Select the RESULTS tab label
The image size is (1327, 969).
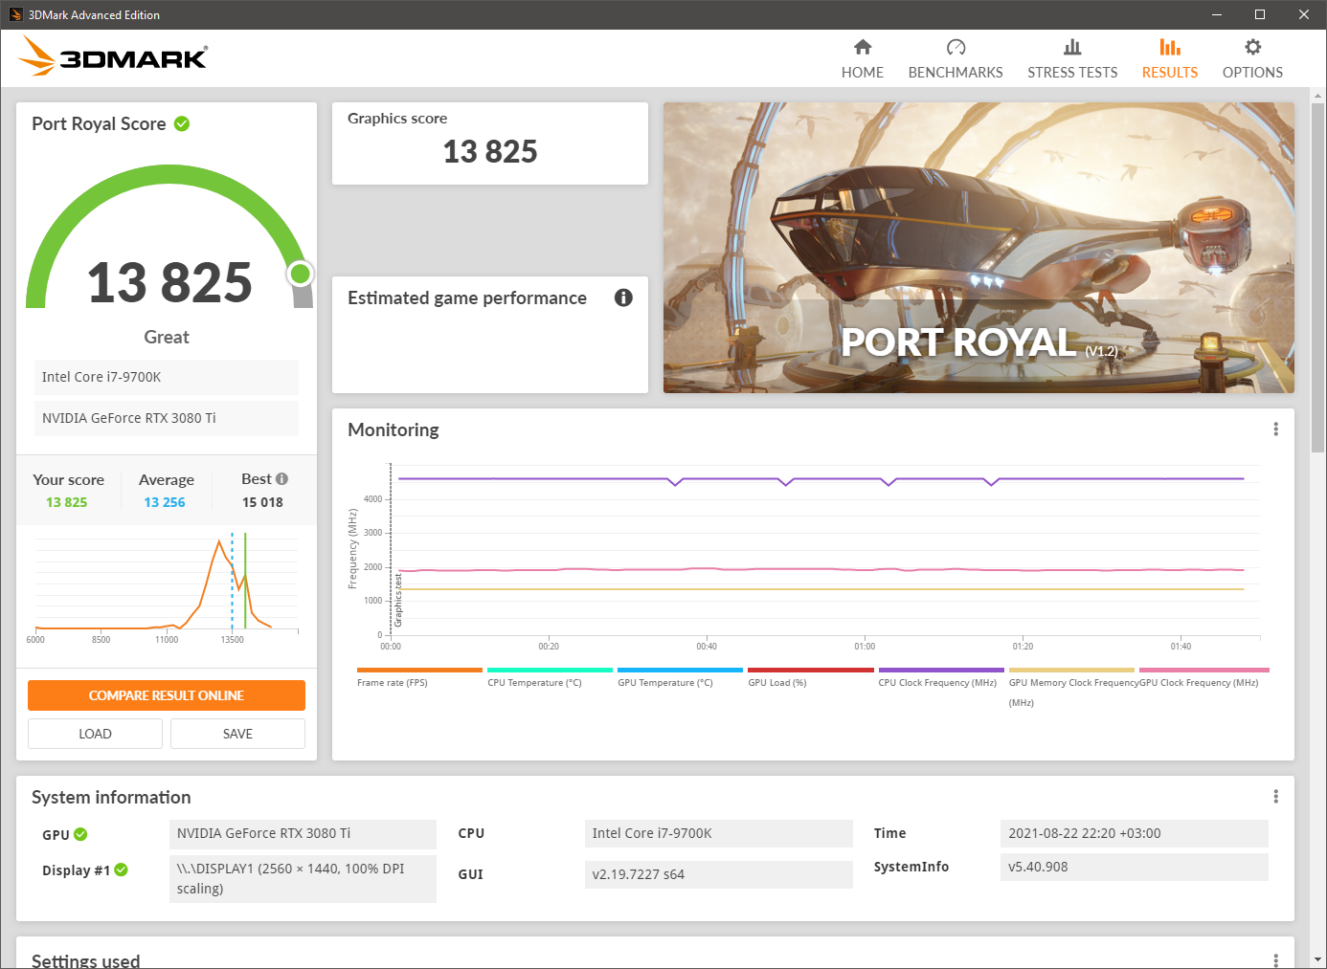point(1170,73)
